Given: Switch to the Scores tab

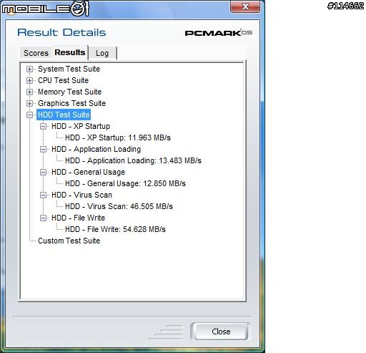Looking at the screenshot, I should pos(36,53).
